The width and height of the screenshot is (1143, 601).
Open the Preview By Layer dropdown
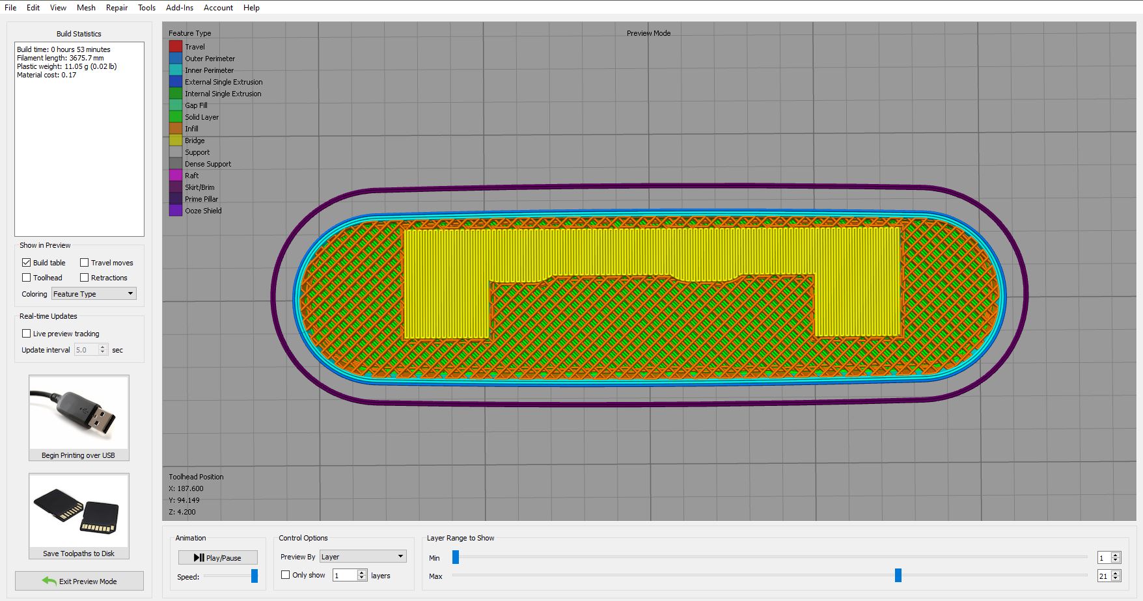(x=363, y=557)
